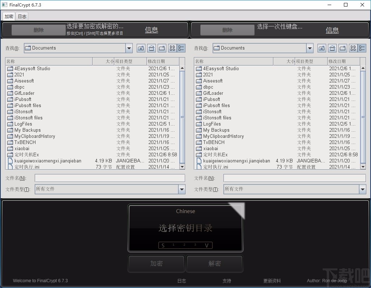Create a new folder in the right pane
The image size is (371, 288).
click(343, 48)
